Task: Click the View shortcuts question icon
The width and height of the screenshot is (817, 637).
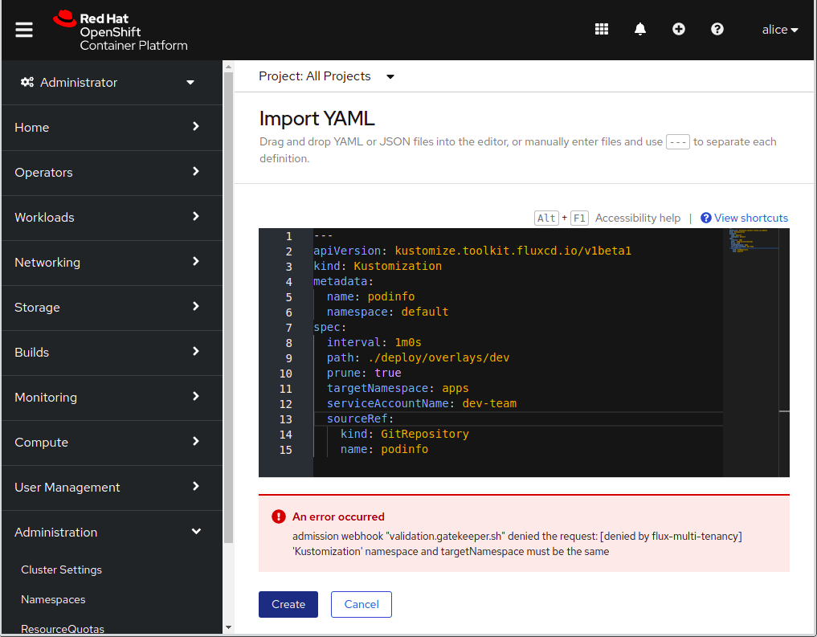Action: 705,218
